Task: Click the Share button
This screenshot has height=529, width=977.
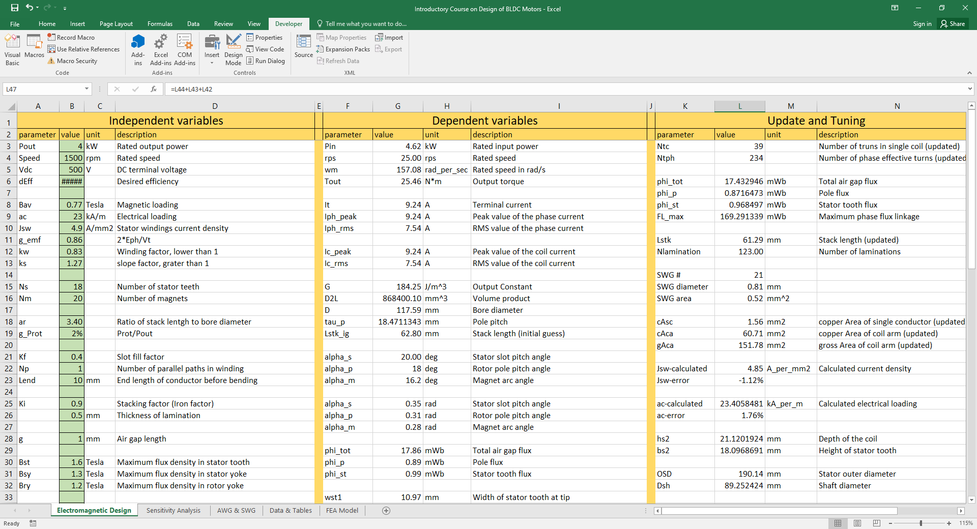Action: pyautogui.click(x=953, y=24)
